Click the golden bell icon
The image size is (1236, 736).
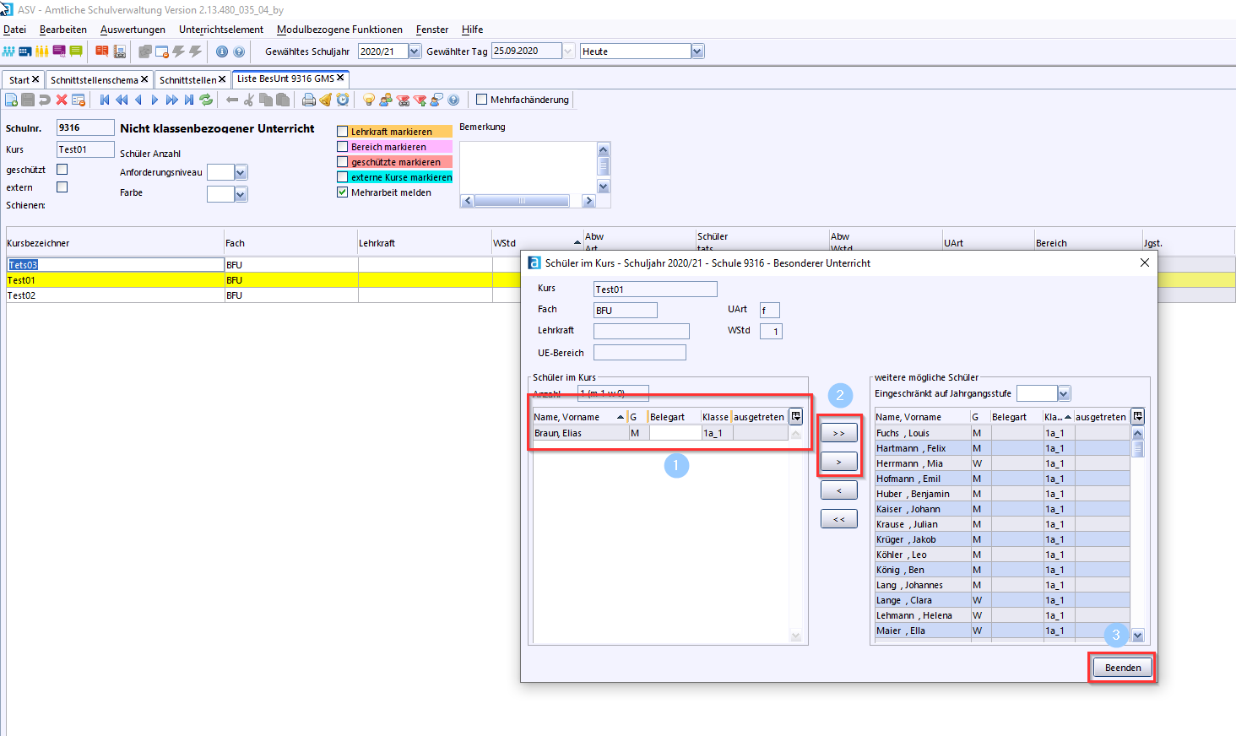325,100
